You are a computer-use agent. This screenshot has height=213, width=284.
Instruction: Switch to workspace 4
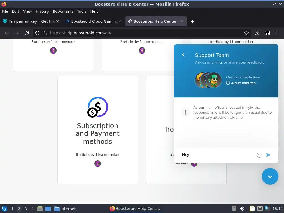[32, 209]
